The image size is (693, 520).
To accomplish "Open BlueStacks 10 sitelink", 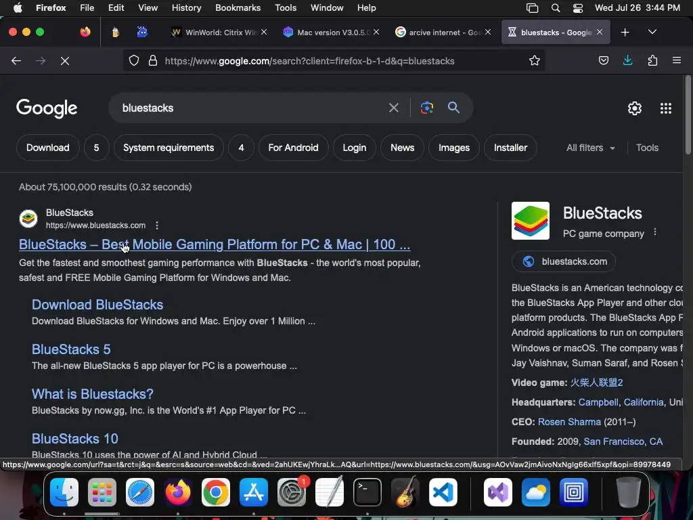I will pyautogui.click(x=74, y=439).
